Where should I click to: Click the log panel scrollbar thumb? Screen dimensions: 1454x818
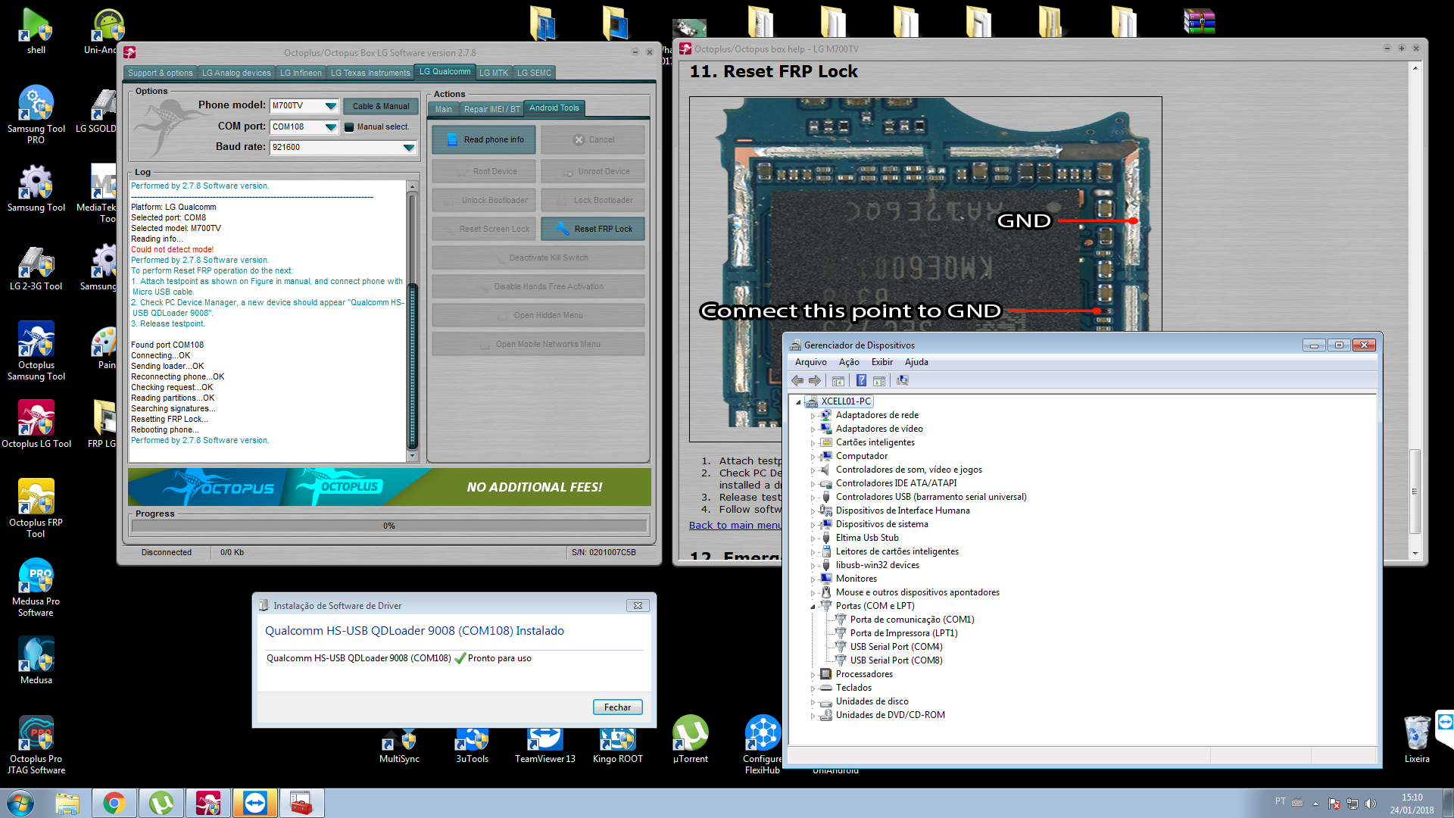(x=412, y=366)
